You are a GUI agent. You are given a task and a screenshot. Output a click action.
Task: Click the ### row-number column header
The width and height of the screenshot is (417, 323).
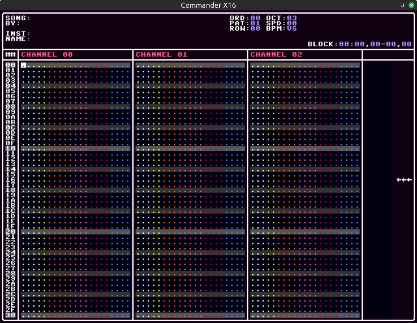pyautogui.click(x=10, y=55)
